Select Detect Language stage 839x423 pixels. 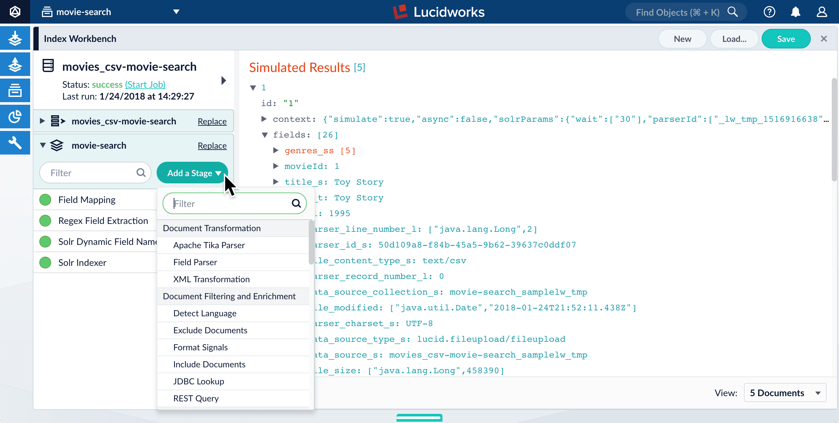pos(233,313)
